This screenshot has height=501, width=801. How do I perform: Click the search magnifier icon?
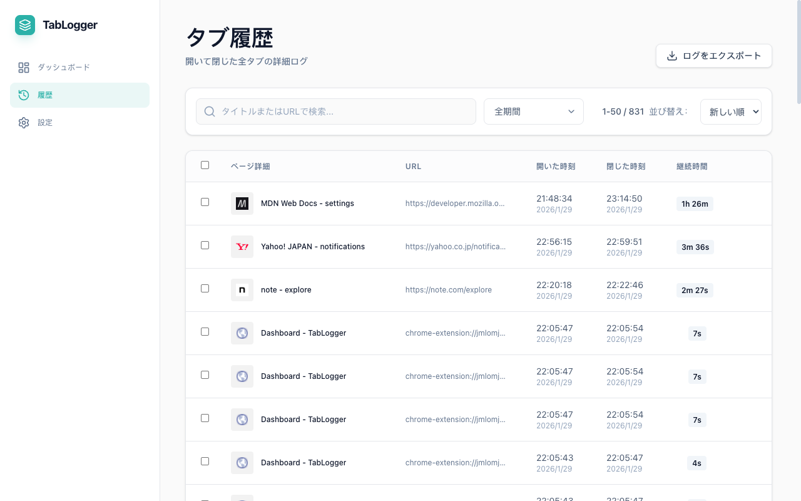coord(210,111)
